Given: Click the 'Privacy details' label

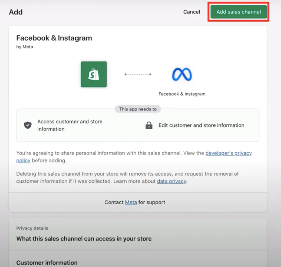Looking at the screenshot, I should (x=32, y=228).
